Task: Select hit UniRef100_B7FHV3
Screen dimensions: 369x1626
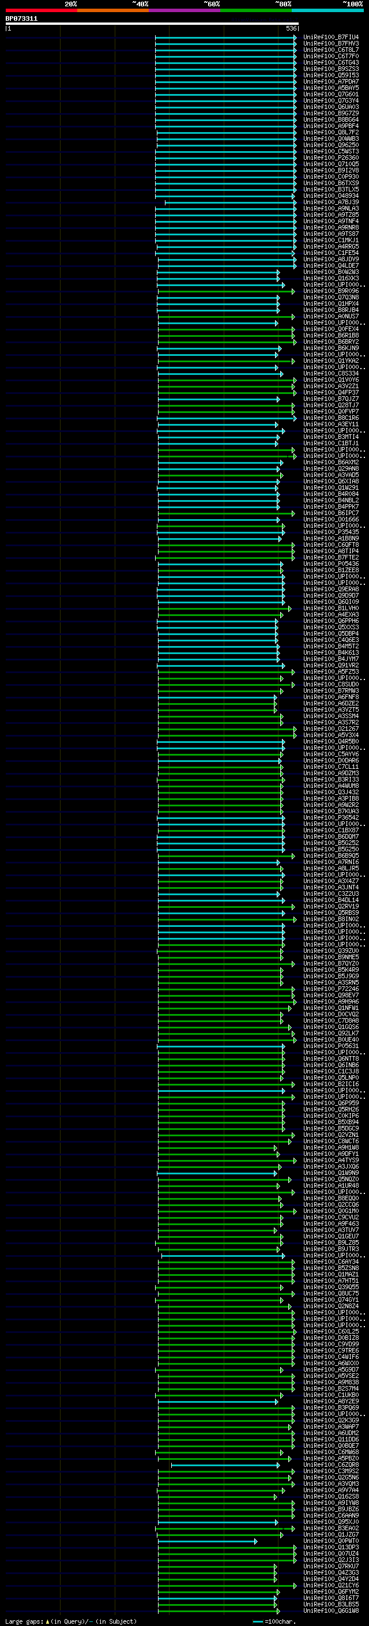Action: (x=330, y=44)
